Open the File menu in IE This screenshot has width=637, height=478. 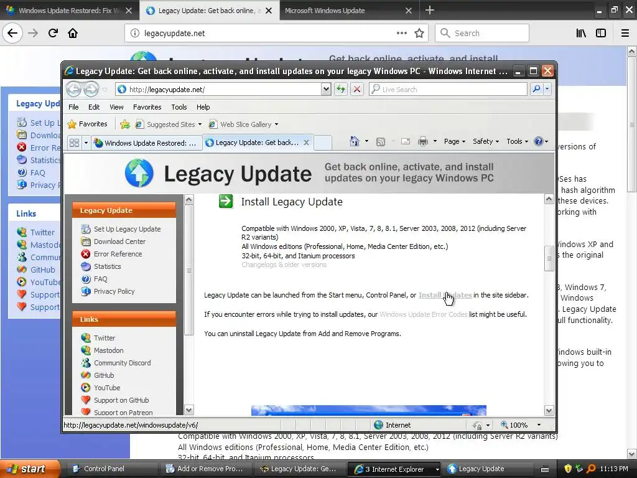(x=73, y=107)
